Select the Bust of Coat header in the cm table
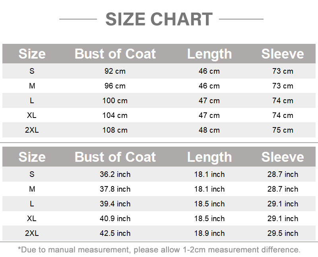Screen dimensions: 318x257 point(115,54)
